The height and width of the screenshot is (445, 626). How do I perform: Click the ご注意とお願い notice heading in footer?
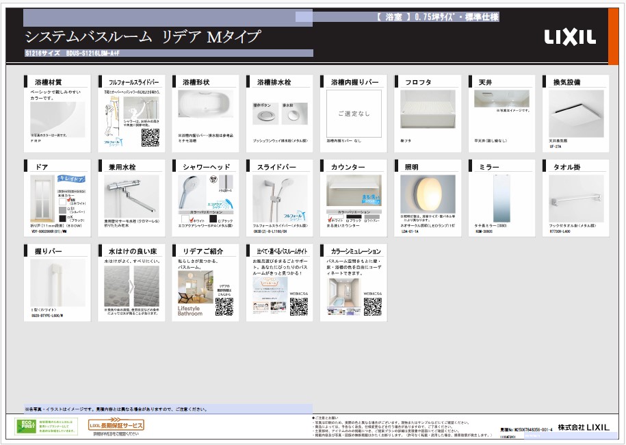coord(324,418)
